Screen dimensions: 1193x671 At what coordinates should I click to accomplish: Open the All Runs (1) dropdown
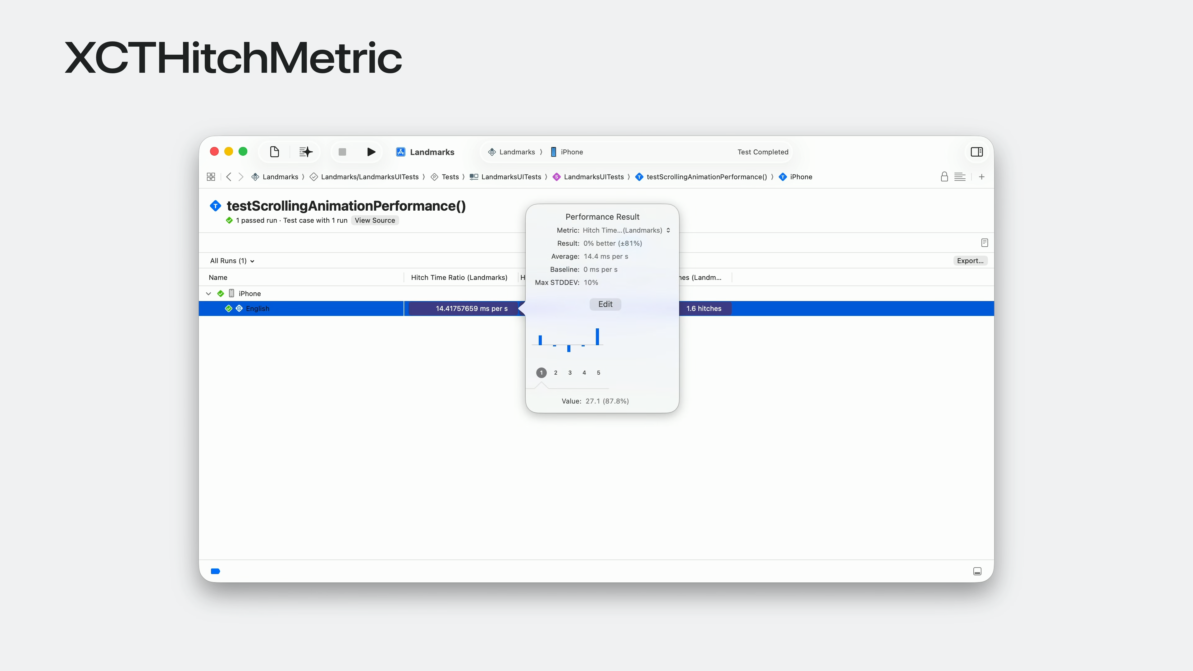tap(232, 261)
